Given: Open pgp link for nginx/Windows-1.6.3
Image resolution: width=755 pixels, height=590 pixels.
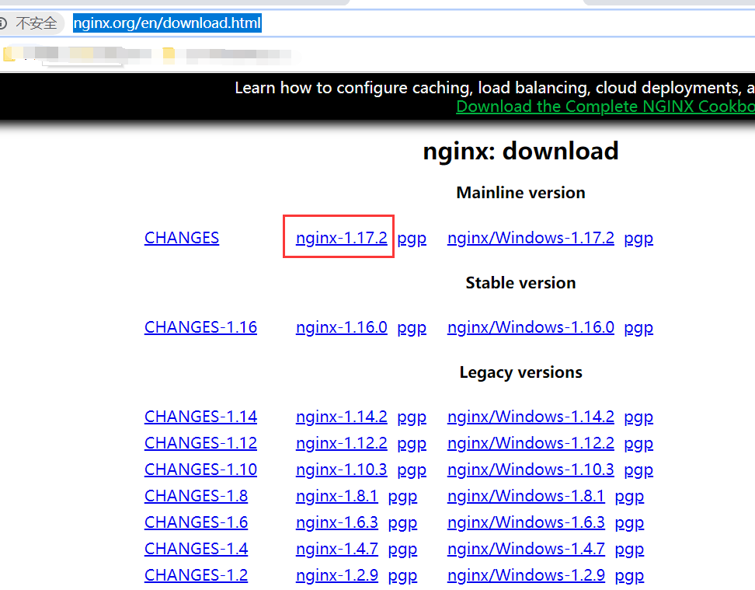Looking at the screenshot, I should [x=629, y=524].
